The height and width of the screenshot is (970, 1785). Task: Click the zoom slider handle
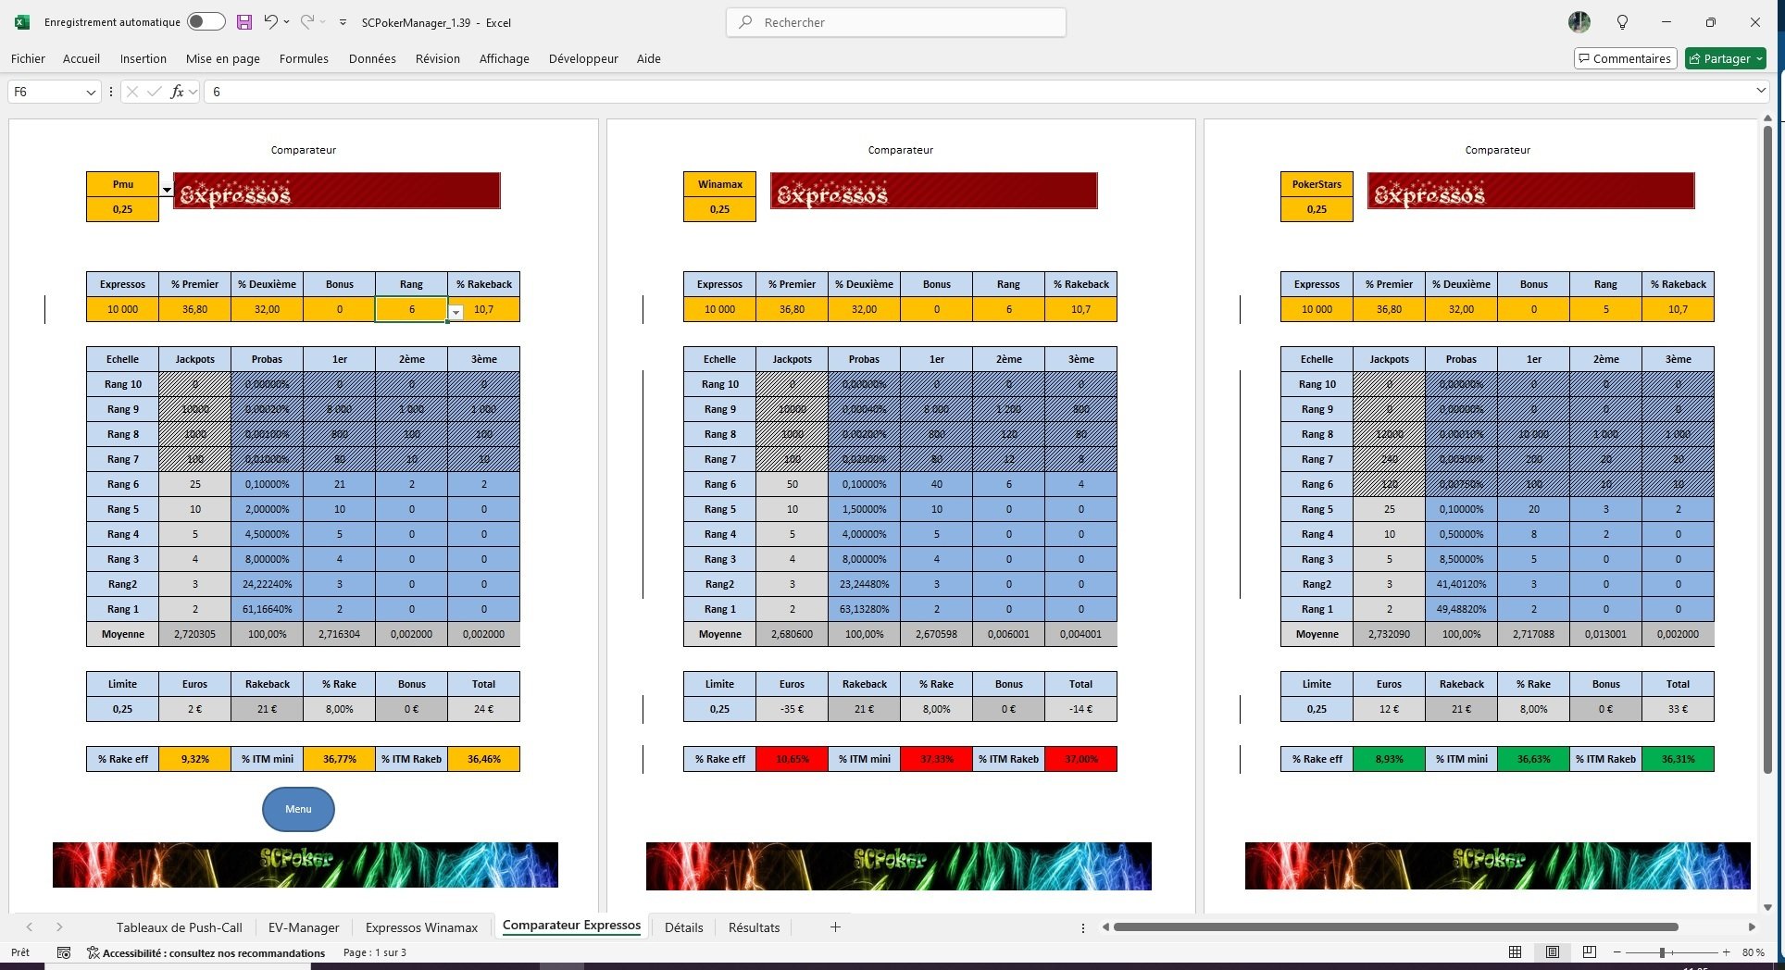tap(1663, 952)
